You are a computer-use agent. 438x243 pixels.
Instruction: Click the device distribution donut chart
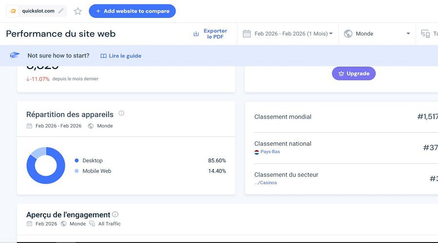pos(46,165)
